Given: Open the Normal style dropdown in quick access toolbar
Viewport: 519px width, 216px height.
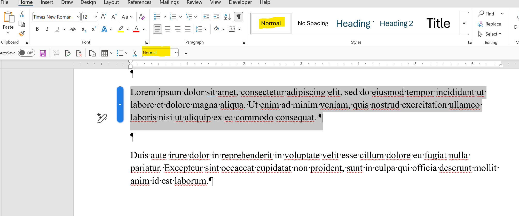Looking at the screenshot, I should click(176, 53).
